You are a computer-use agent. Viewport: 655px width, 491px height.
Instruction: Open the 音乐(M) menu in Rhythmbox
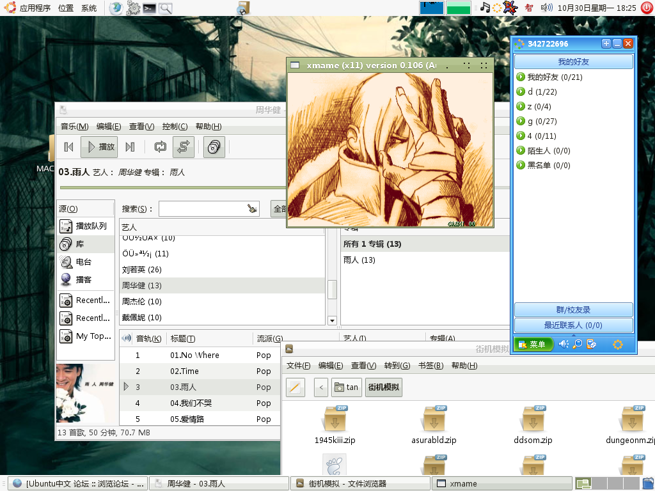(74, 127)
